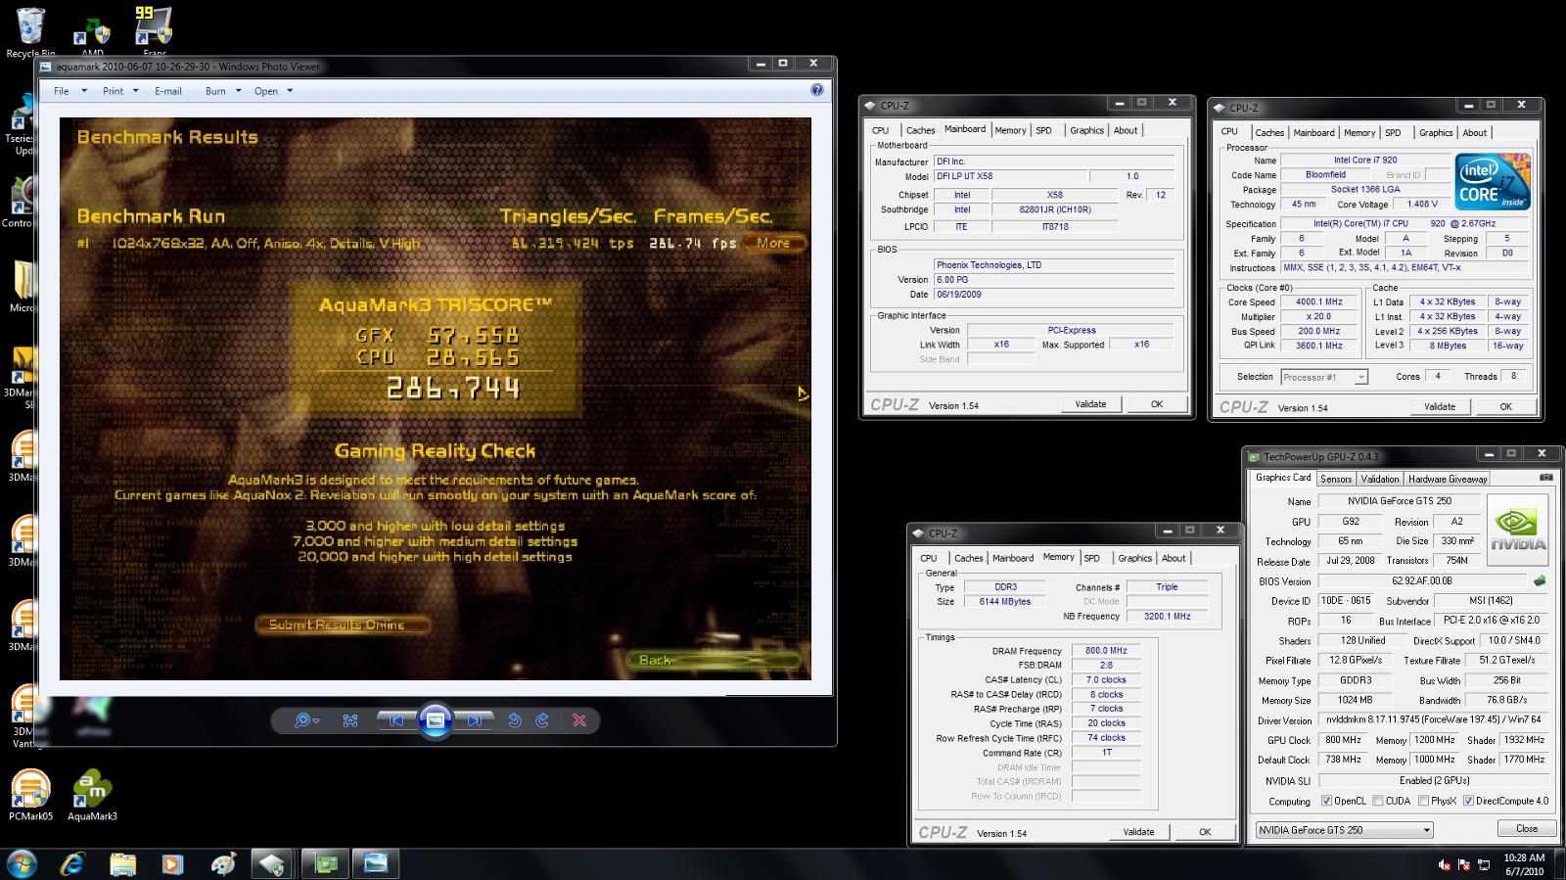Viewport: 1566px width, 880px height.
Task: Click E-mail in Photo Viewer toolbar
Action: click(x=168, y=91)
